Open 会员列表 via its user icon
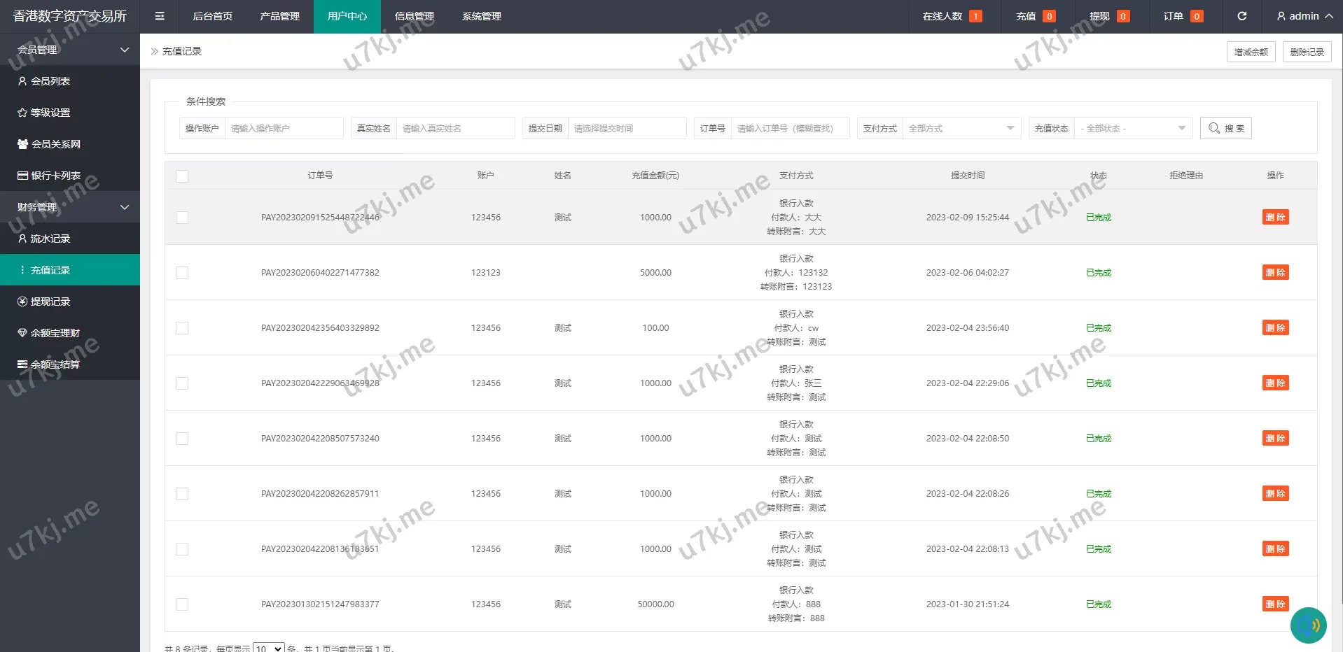Screen dimensions: 1343x652 coord(22,81)
